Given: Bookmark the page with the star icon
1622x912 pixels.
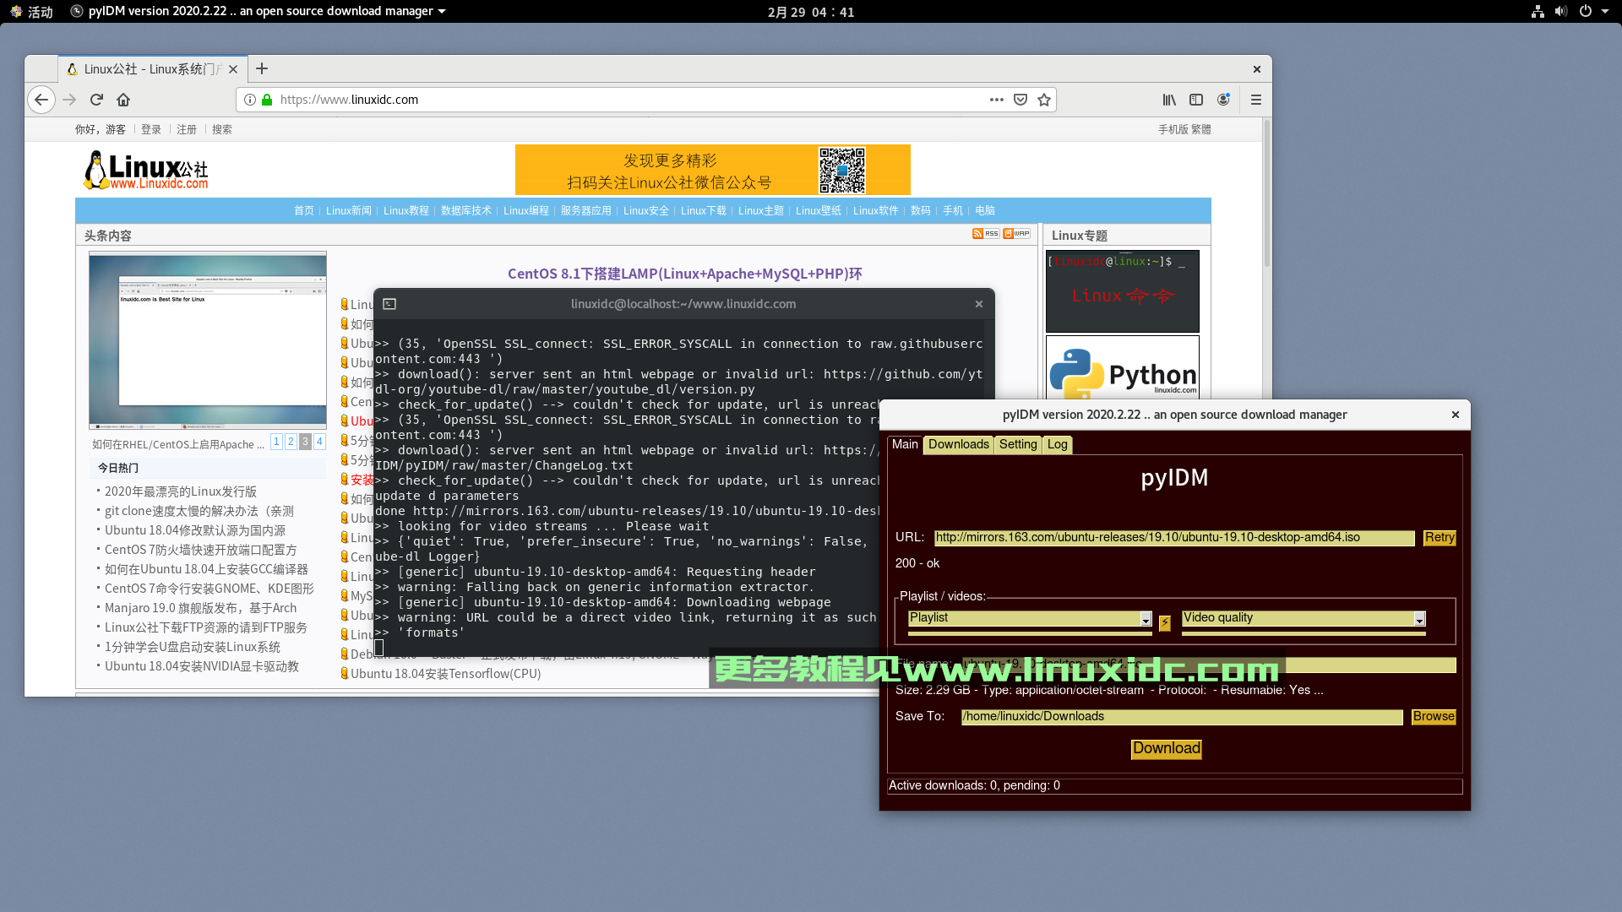Looking at the screenshot, I should (x=1044, y=100).
